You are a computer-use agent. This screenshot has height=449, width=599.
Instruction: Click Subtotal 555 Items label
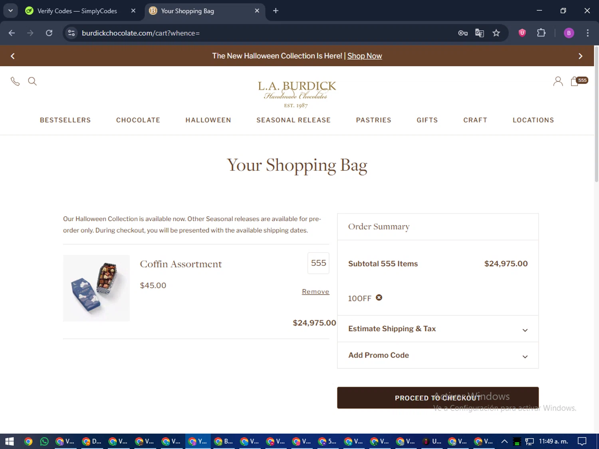pyautogui.click(x=383, y=264)
